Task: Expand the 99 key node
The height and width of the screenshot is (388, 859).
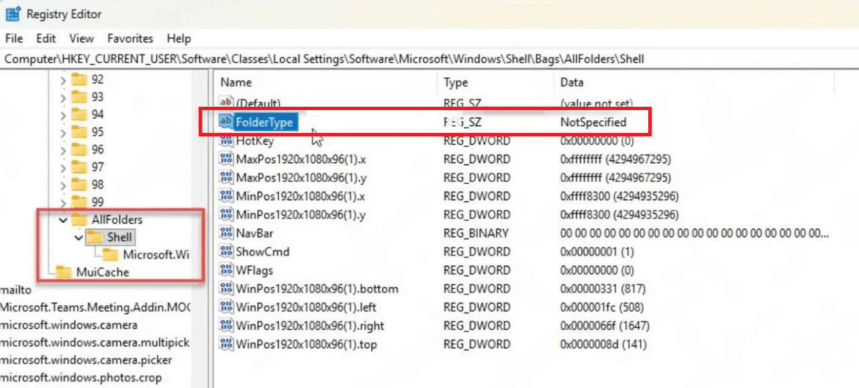Action: tap(63, 202)
